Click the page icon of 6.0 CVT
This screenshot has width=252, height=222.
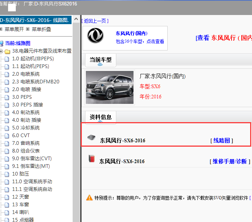(7, 136)
